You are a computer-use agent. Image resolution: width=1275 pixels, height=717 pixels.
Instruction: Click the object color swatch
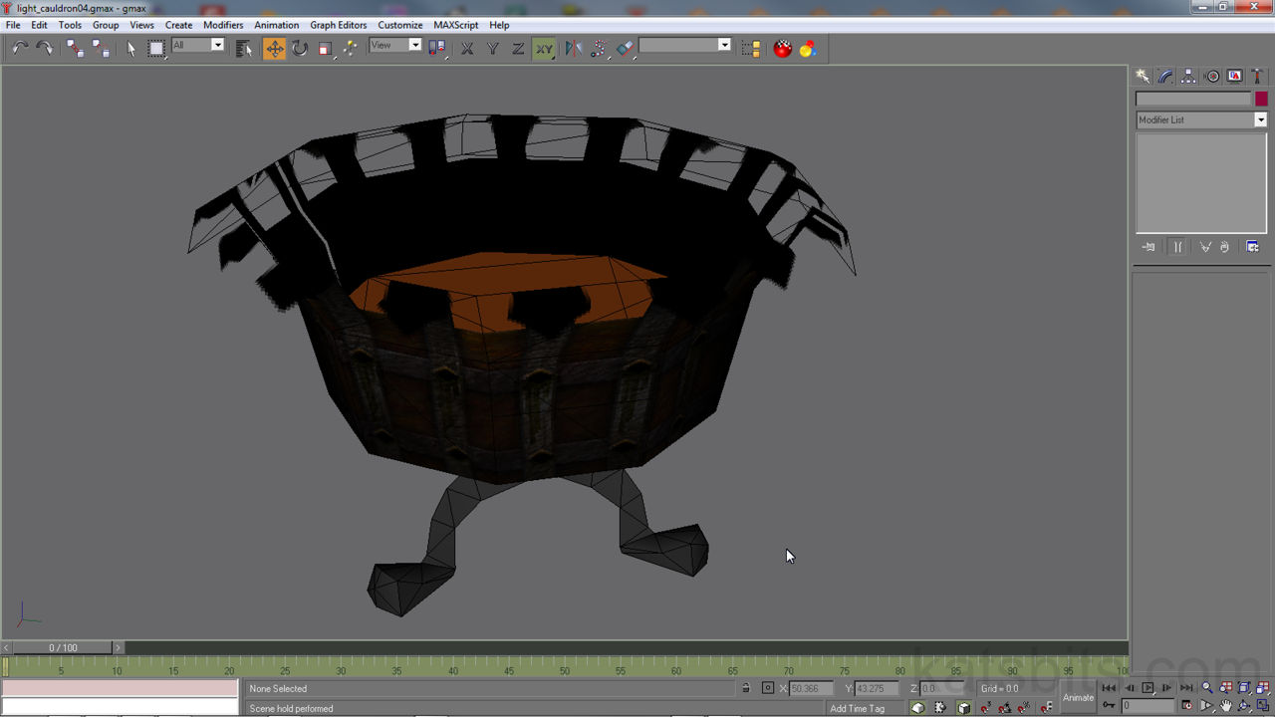pyautogui.click(x=1261, y=99)
